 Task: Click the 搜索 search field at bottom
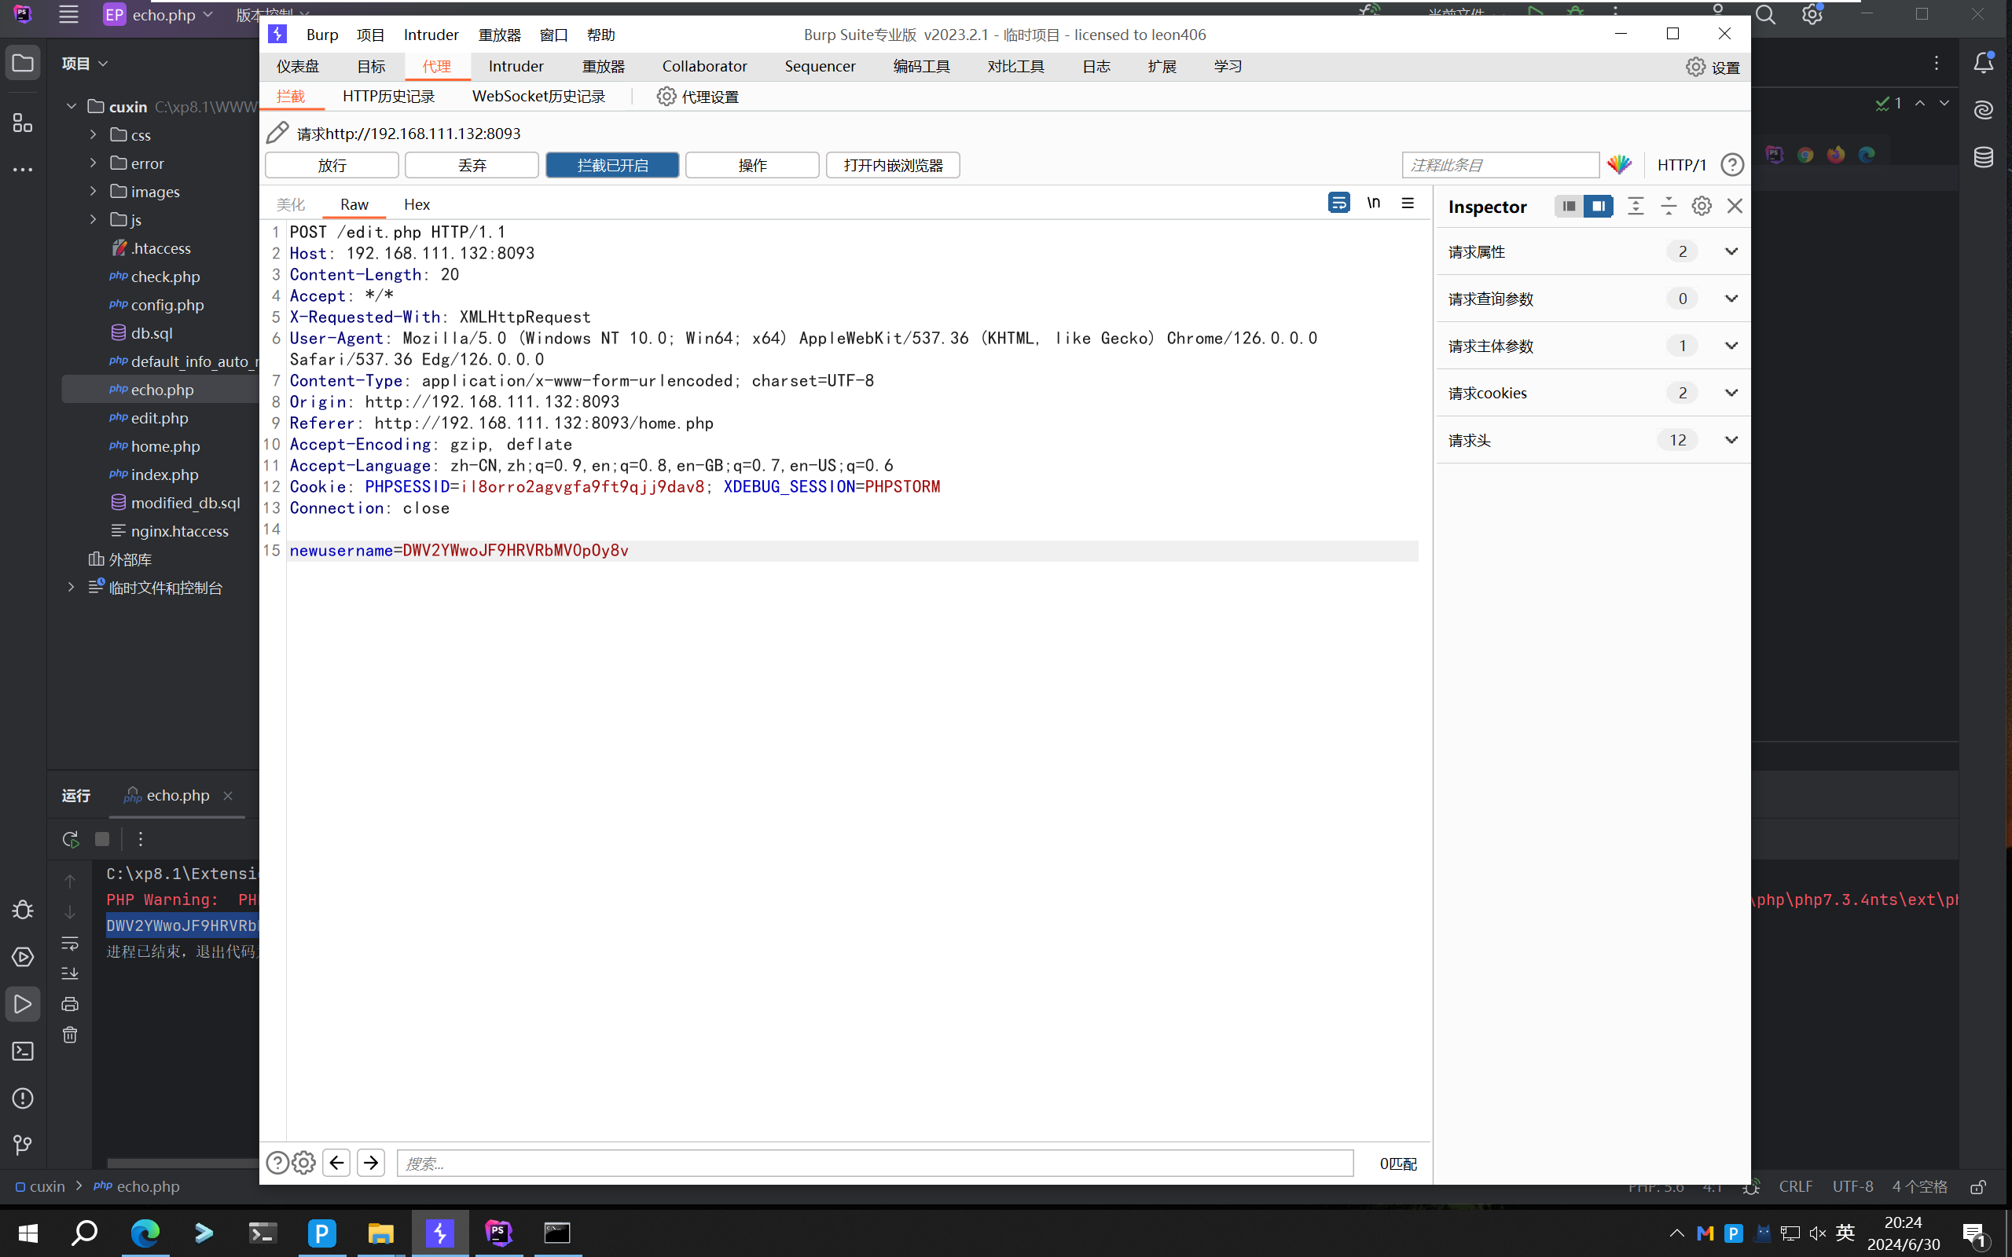(x=875, y=1162)
